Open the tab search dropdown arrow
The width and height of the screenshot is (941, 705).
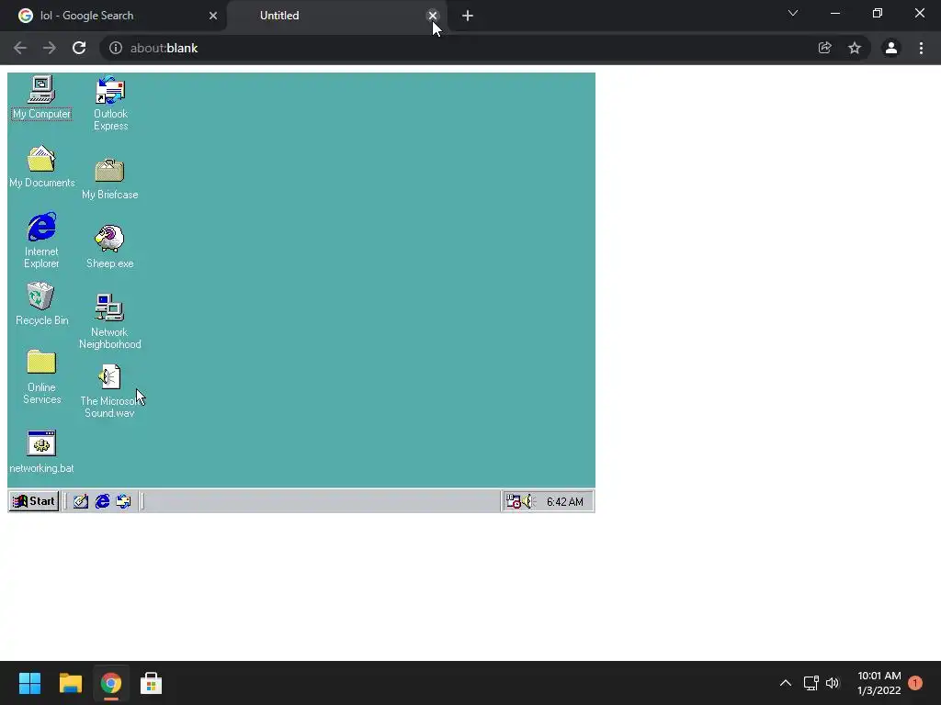pyautogui.click(x=793, y=13)
